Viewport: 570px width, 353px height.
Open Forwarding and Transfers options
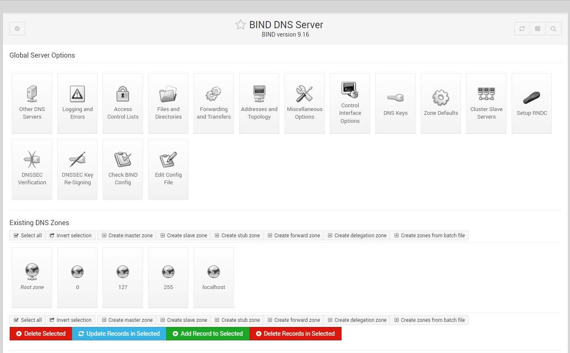point(214,103)
